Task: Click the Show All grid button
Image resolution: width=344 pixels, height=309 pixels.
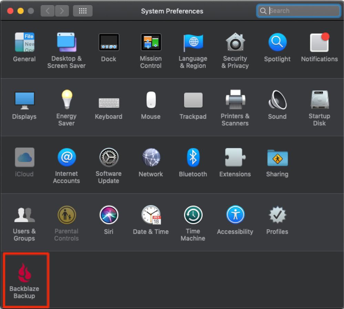Action: click(x=83, y=11)
